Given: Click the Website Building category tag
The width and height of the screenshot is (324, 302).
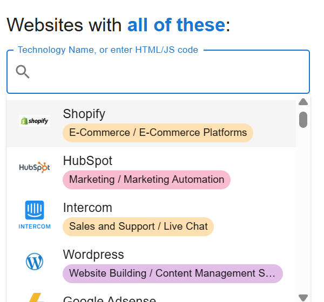Looking at the screenshot, I should click(x=172, y=273).
